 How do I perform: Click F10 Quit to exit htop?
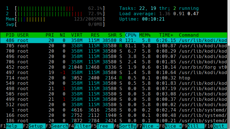click(216, 126)
